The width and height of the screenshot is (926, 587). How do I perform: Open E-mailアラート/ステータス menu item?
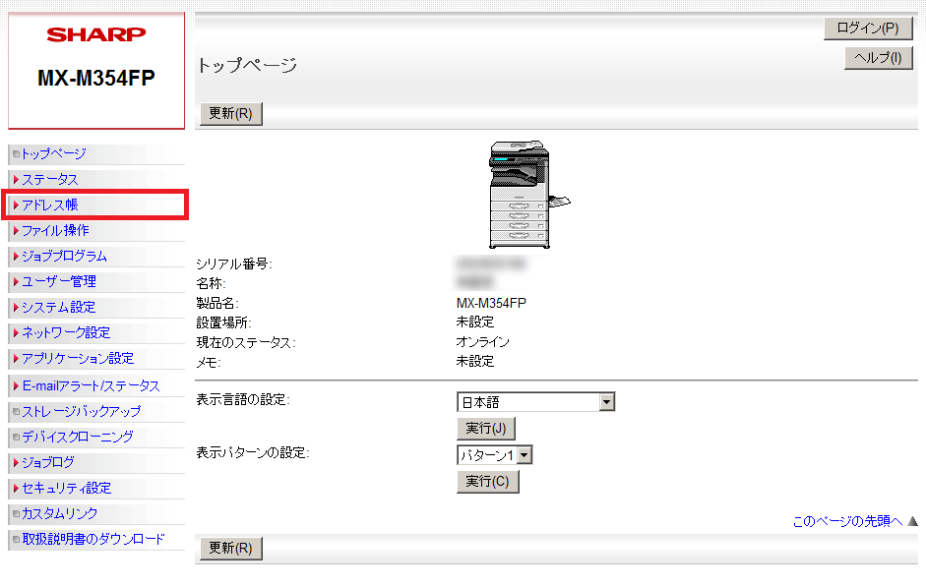pyautogui.click(x=91, y=385)
